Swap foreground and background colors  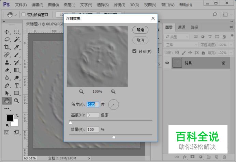click(17, 116)
